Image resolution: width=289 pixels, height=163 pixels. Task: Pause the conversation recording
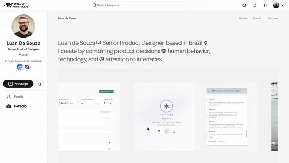(167, 131)
